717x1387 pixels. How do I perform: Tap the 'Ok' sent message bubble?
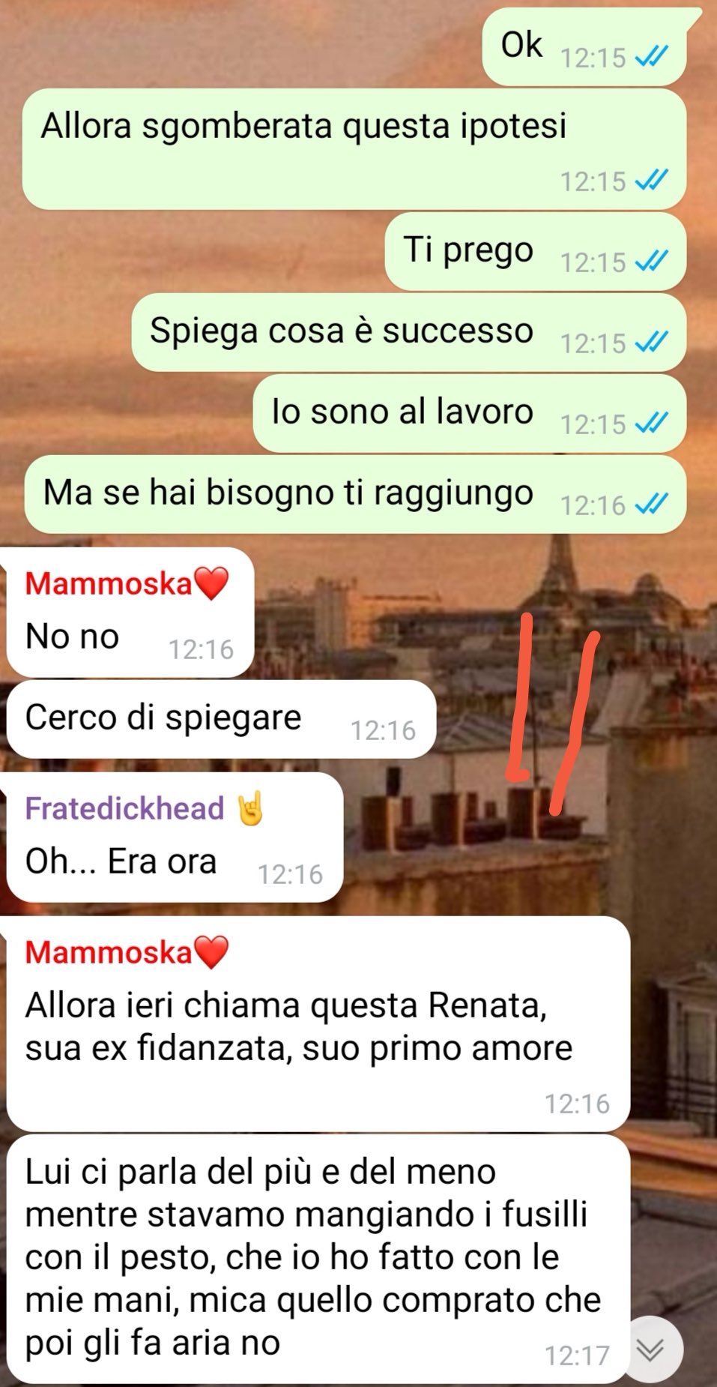pos(584,46)
